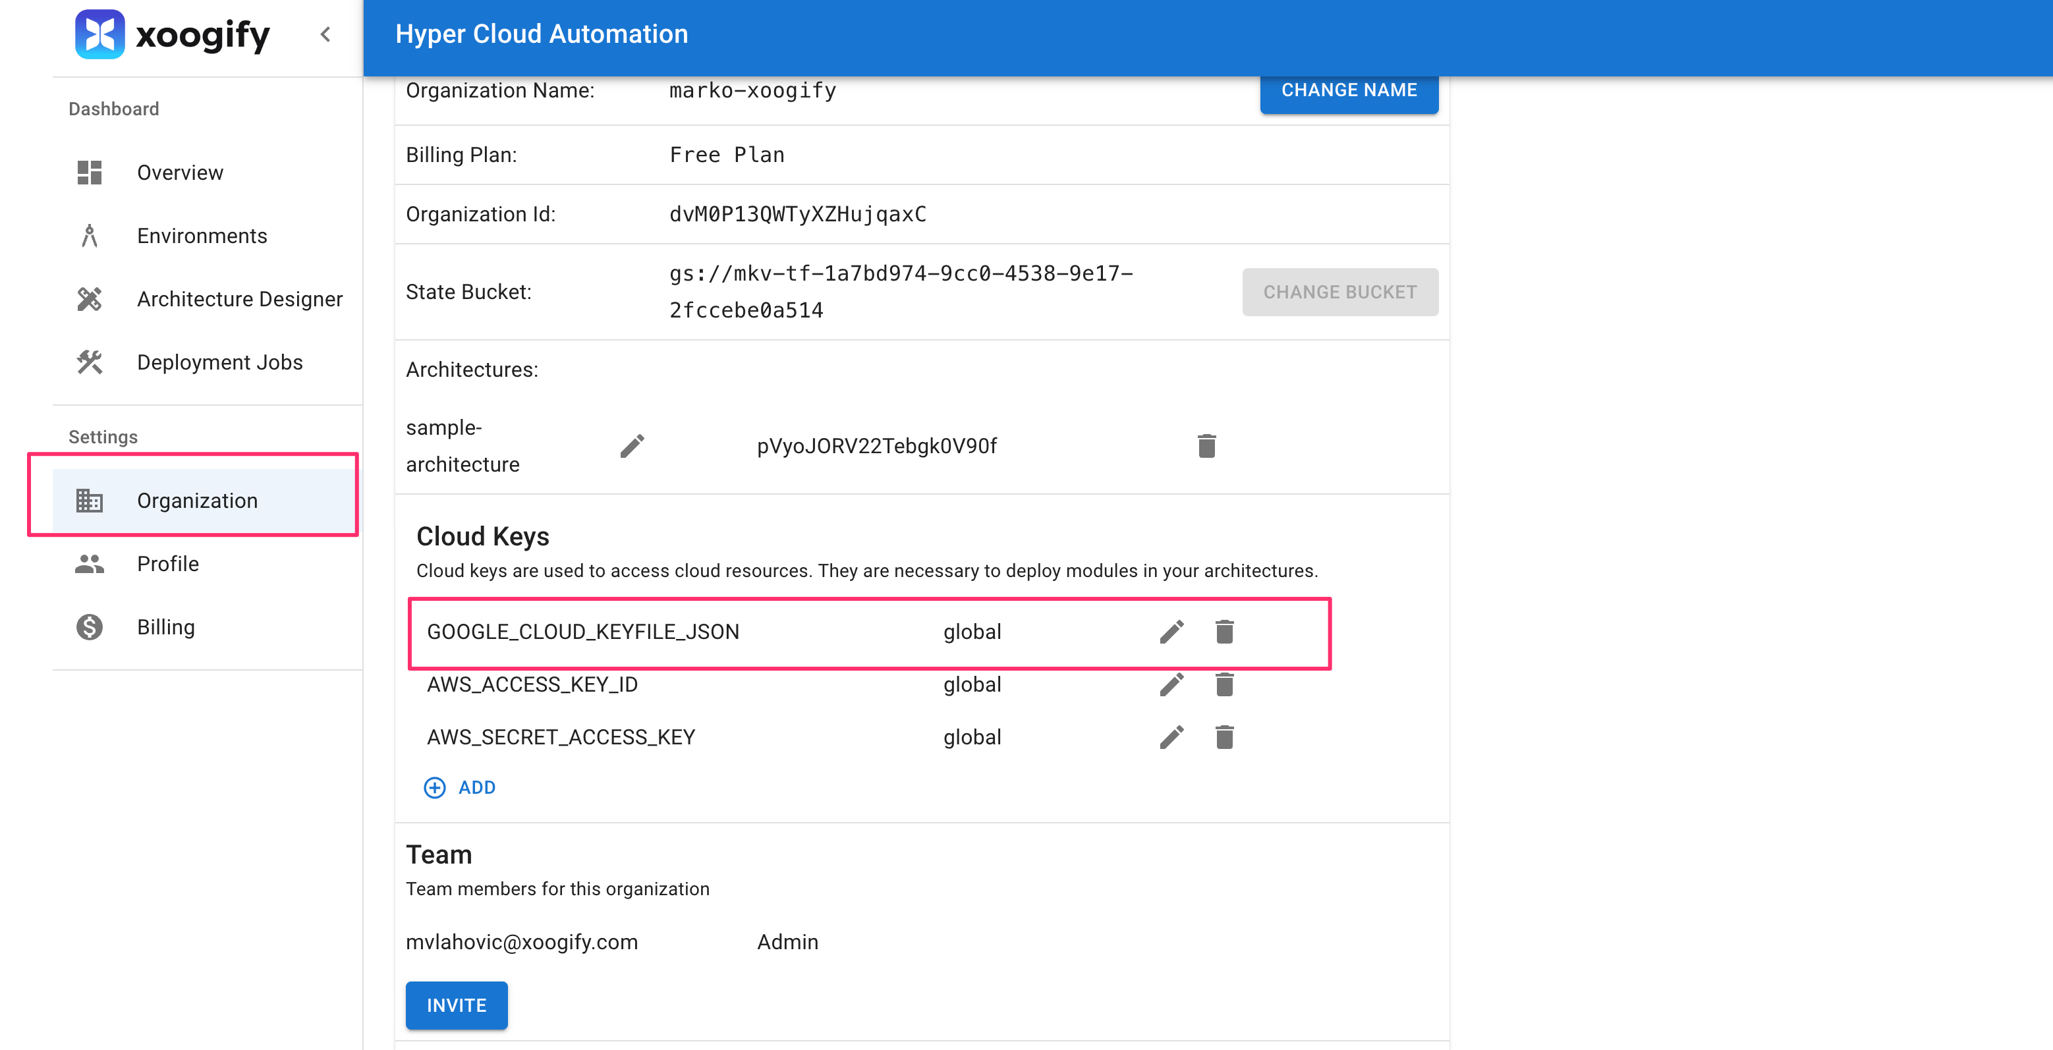Viewport: 2053px width, 1050px height.
Task: Delete the AWS_ACCESS_KEY_ID cloud key
Action: (x=1224, y=684)
